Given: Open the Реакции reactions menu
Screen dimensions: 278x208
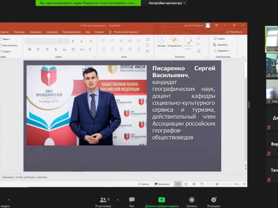Looking at the screenshot, I should [x=214, y=202].
